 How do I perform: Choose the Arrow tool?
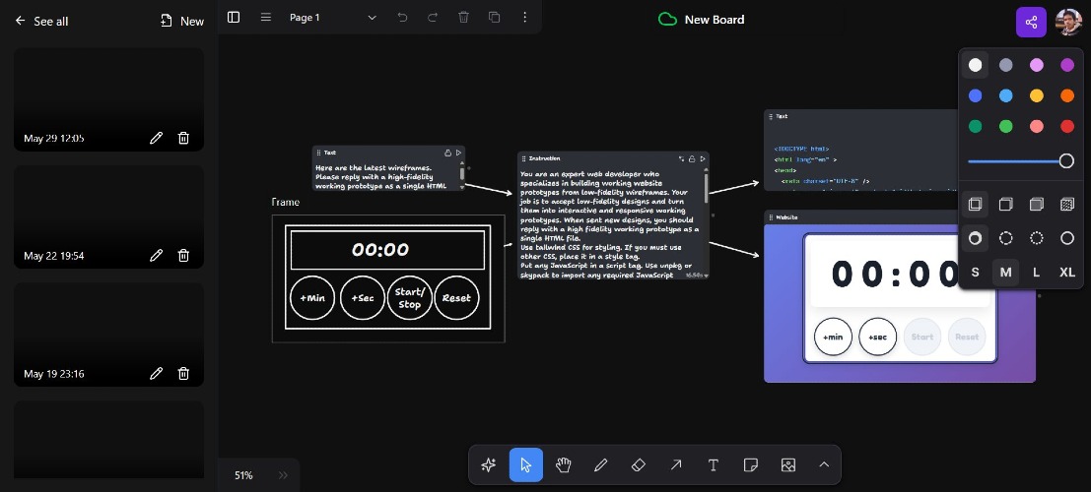[676, 464]
